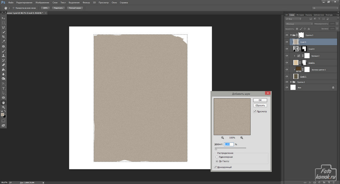Expand the Группа 2 layer group

(291, 82)
